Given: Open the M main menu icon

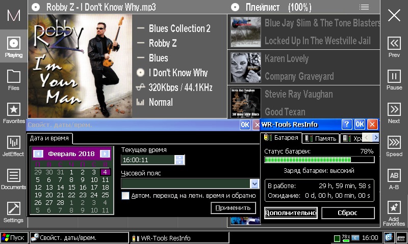Looking at the screenshot, I should 14,15.
